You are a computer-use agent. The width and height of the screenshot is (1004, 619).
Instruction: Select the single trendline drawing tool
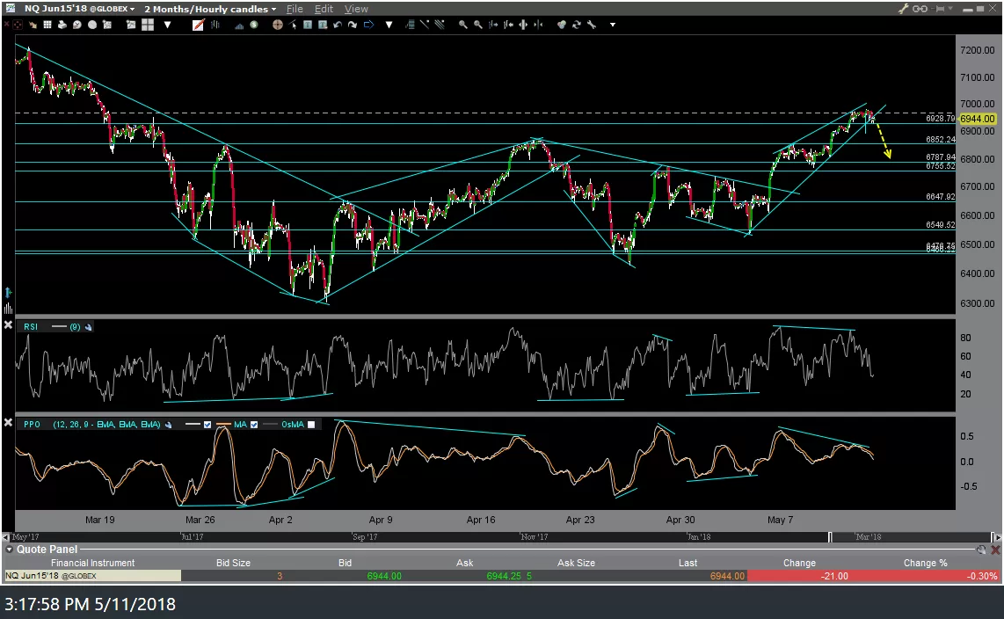[425, 25]
